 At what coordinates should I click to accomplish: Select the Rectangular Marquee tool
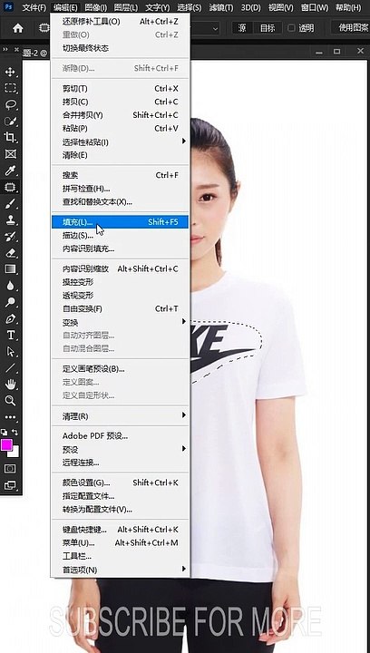pyautogui.click(x=10, y=88)
